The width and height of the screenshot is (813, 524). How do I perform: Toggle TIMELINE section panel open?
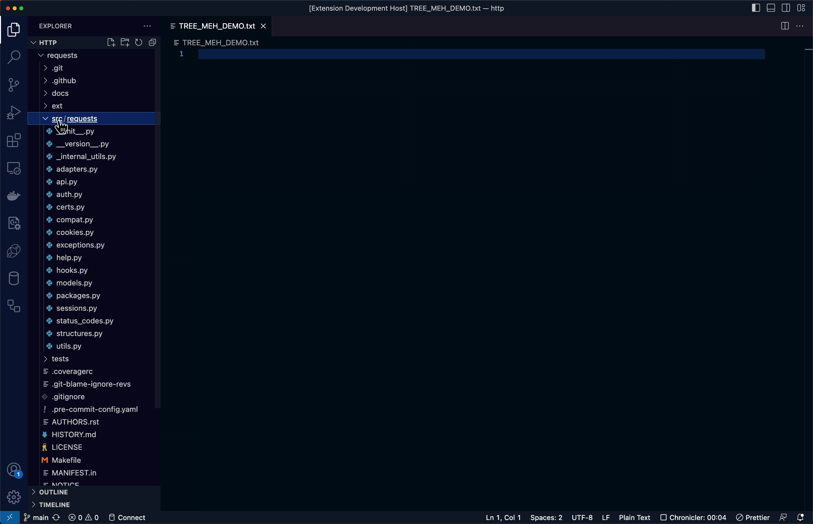(x=34, y=504)
